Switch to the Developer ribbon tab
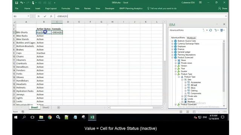The image size is (241, 135). click(110, 8)
